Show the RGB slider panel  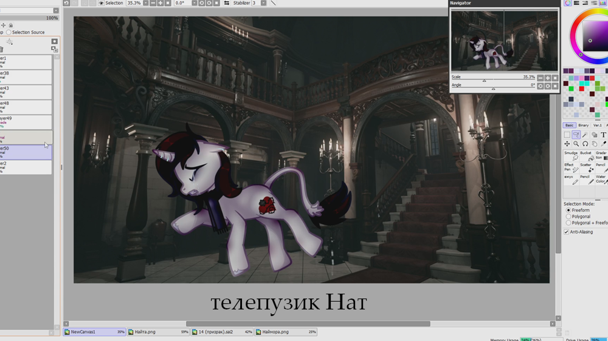coord(576,2)
